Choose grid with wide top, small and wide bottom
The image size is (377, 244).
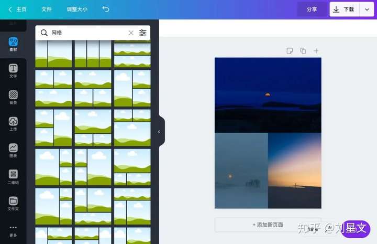click(132, 167)
